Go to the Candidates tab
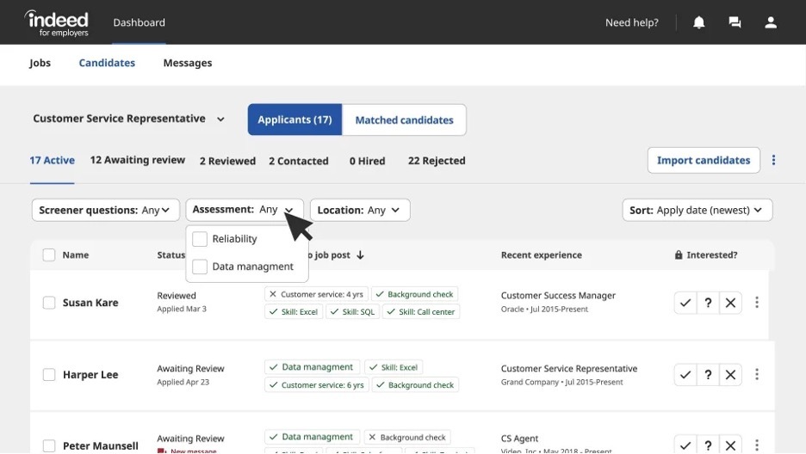The image size is (806, 454). (107, 63)
